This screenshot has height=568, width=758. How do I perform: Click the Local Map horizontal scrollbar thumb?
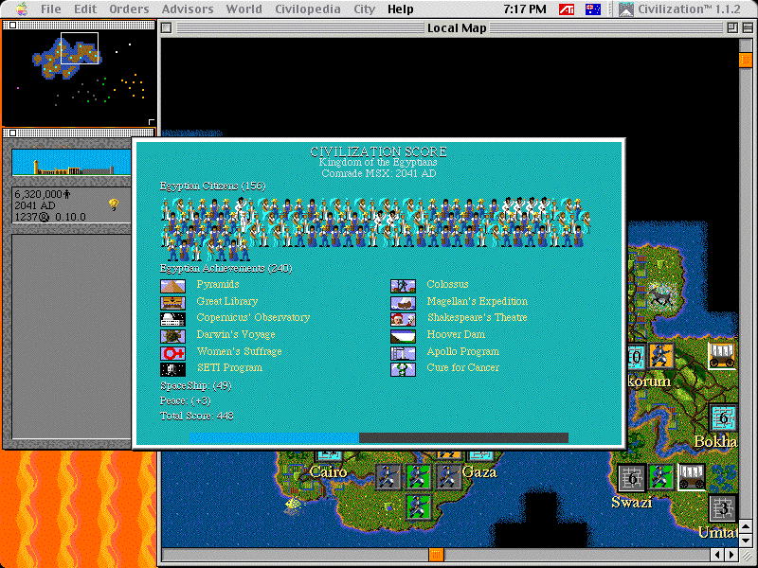coord(436,555)
